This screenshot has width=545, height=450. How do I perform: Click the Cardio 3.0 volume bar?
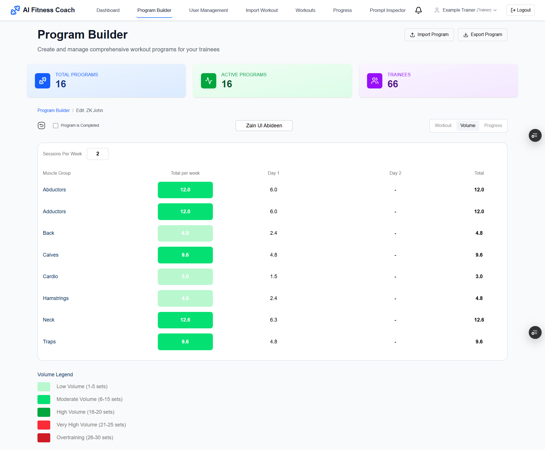pyautogui.click(x=185, y=277)
